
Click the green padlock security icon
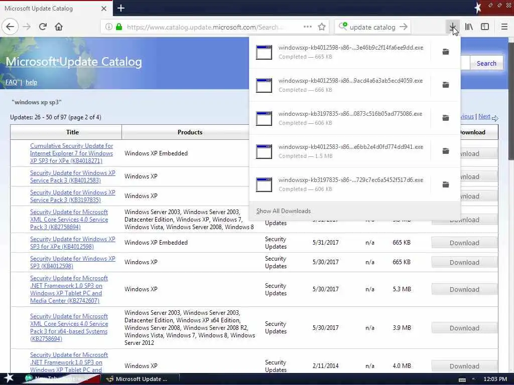click(119, 27)
